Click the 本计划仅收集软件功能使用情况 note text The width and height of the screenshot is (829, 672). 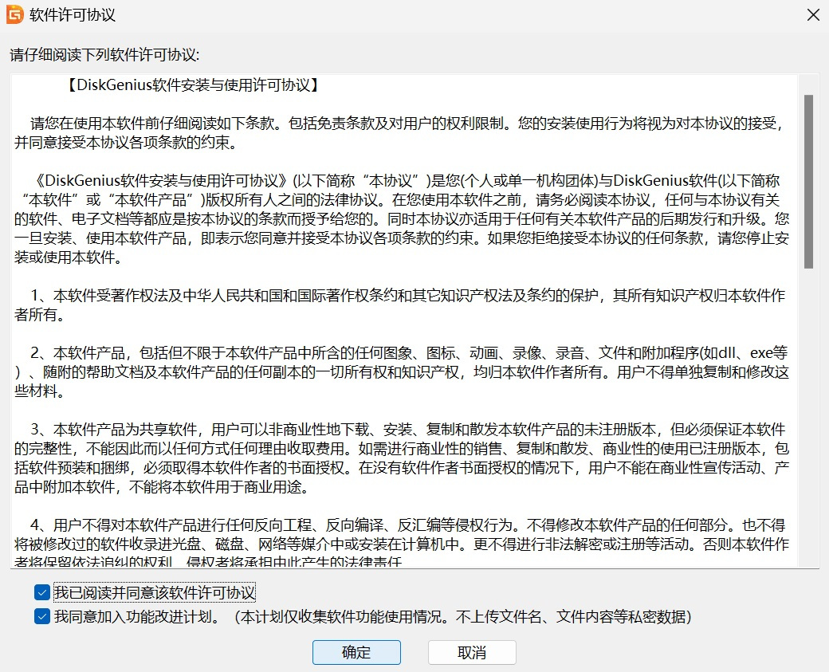tap(462, 617)
